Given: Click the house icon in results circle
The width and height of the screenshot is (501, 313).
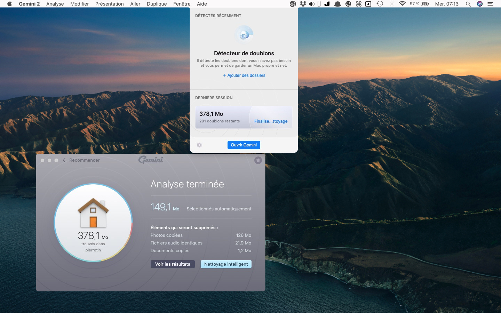Looking at the screenshot, I should click(x=93, y=213).
